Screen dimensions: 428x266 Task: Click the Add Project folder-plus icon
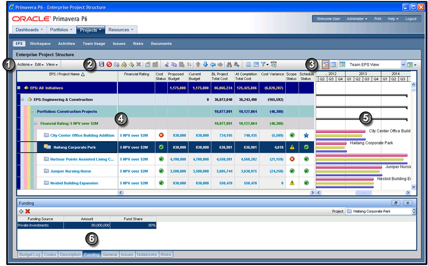[117, 64]
